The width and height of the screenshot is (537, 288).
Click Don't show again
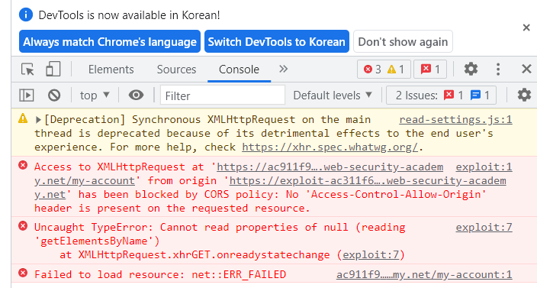pos(403,41)
